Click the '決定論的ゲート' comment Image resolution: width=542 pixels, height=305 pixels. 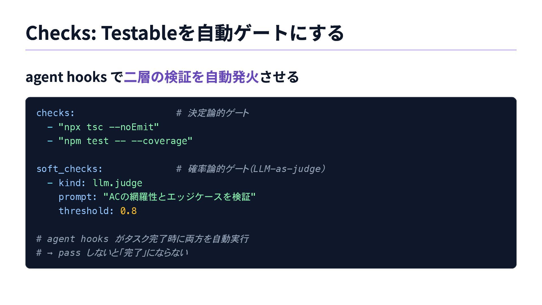218,113
